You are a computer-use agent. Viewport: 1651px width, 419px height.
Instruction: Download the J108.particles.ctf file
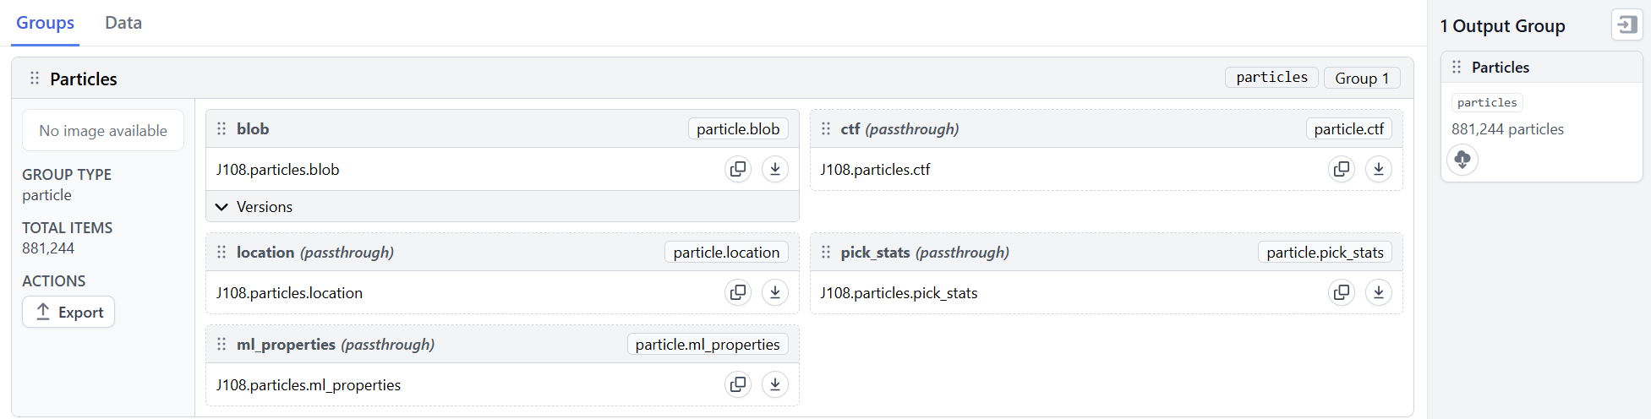click(x=1379, y=169)
